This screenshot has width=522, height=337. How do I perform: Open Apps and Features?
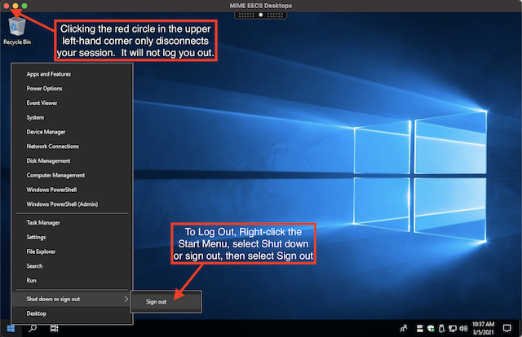(72, 74)
